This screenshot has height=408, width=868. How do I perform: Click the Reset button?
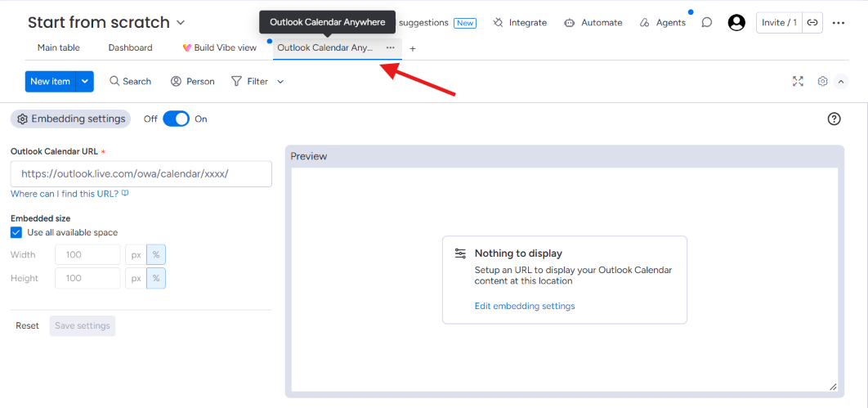pyautogui.click(x=27, y=325)
